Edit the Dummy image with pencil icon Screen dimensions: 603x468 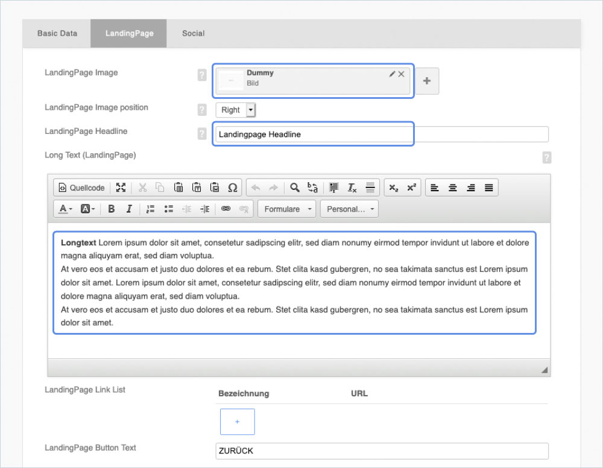392,74
